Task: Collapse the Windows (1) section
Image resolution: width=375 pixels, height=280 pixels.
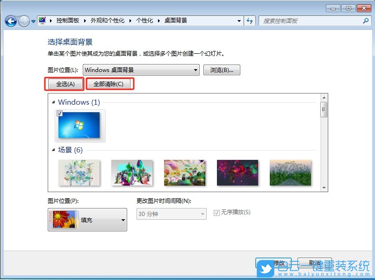Action: pos(54,102)
